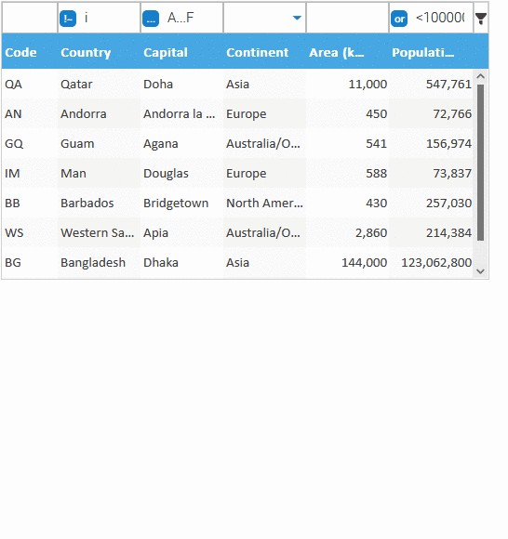
Task: Open the Continent filter dropdown
Action: point(297,18)
